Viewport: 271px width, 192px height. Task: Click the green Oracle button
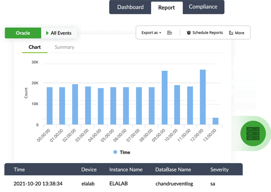point(23,33)
